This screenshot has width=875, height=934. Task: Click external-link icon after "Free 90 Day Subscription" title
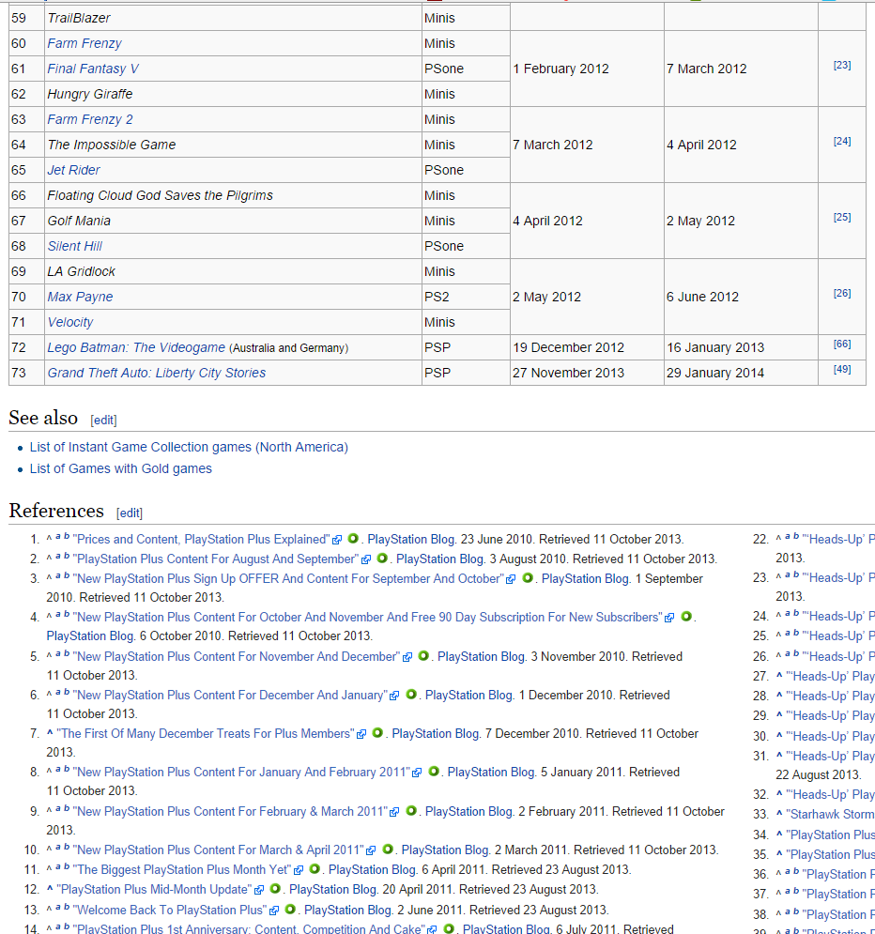pyautogui.click(x=669, y=618)
